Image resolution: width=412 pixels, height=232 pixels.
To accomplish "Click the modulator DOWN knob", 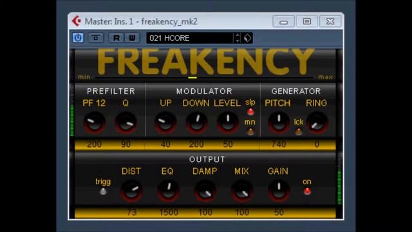I will click(x=196, y=122).
